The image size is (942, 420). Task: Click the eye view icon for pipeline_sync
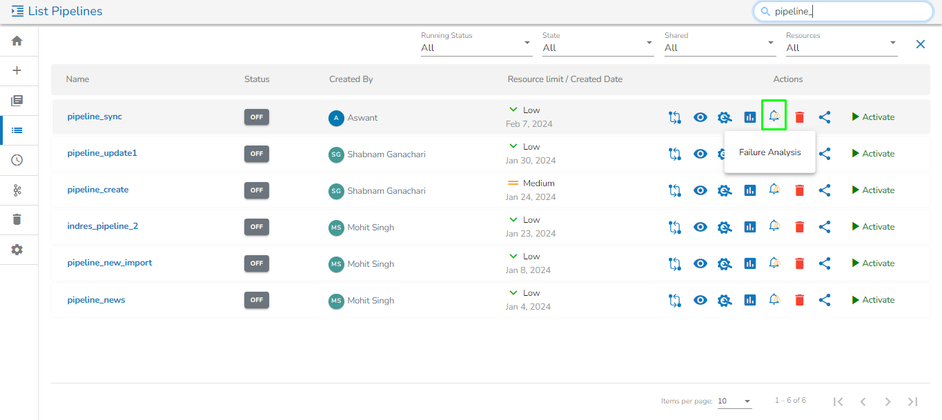coord(700,117)
